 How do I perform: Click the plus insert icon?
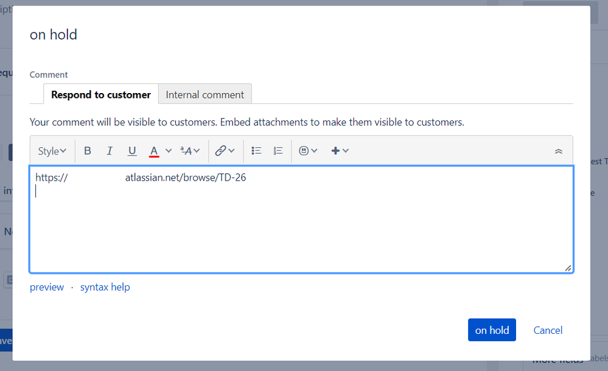(335, 151)
